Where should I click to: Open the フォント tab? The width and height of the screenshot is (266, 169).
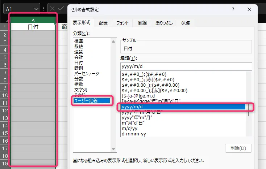tap(122, 23)
